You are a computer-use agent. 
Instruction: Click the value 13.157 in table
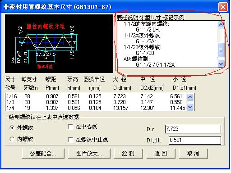(121, 108)
